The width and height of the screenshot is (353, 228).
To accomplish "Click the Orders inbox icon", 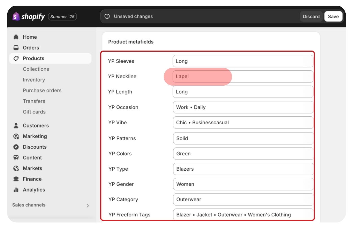I will point(16,48).
